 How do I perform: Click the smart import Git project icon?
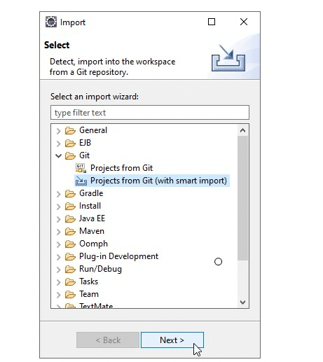81,181
